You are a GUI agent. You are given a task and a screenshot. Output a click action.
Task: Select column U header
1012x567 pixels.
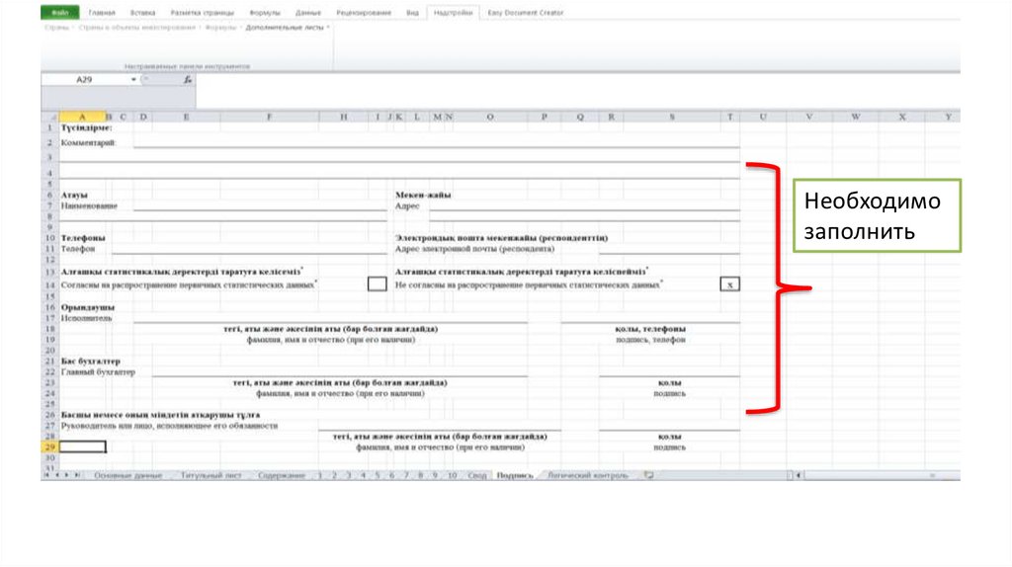click(763, 117)
